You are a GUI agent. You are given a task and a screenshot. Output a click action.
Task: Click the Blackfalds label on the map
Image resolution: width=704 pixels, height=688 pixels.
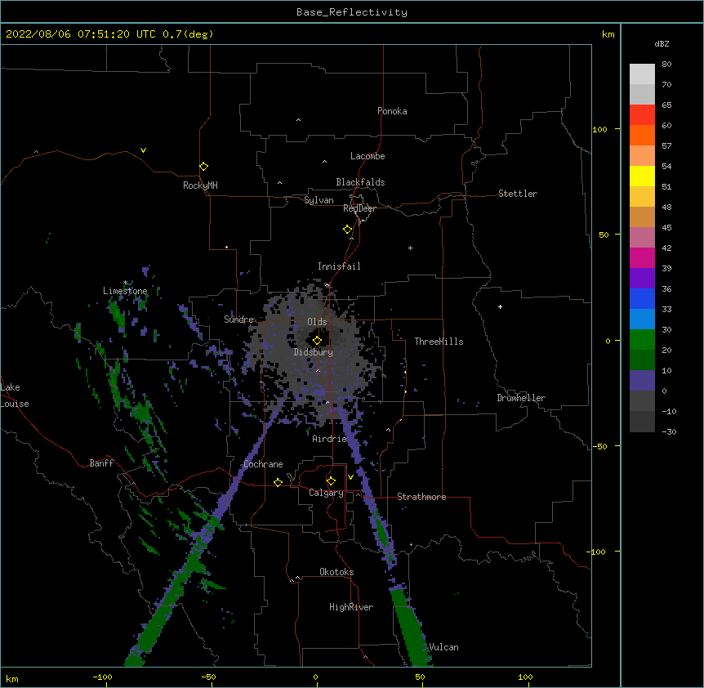pyautogui.click(x=360, y=182)
